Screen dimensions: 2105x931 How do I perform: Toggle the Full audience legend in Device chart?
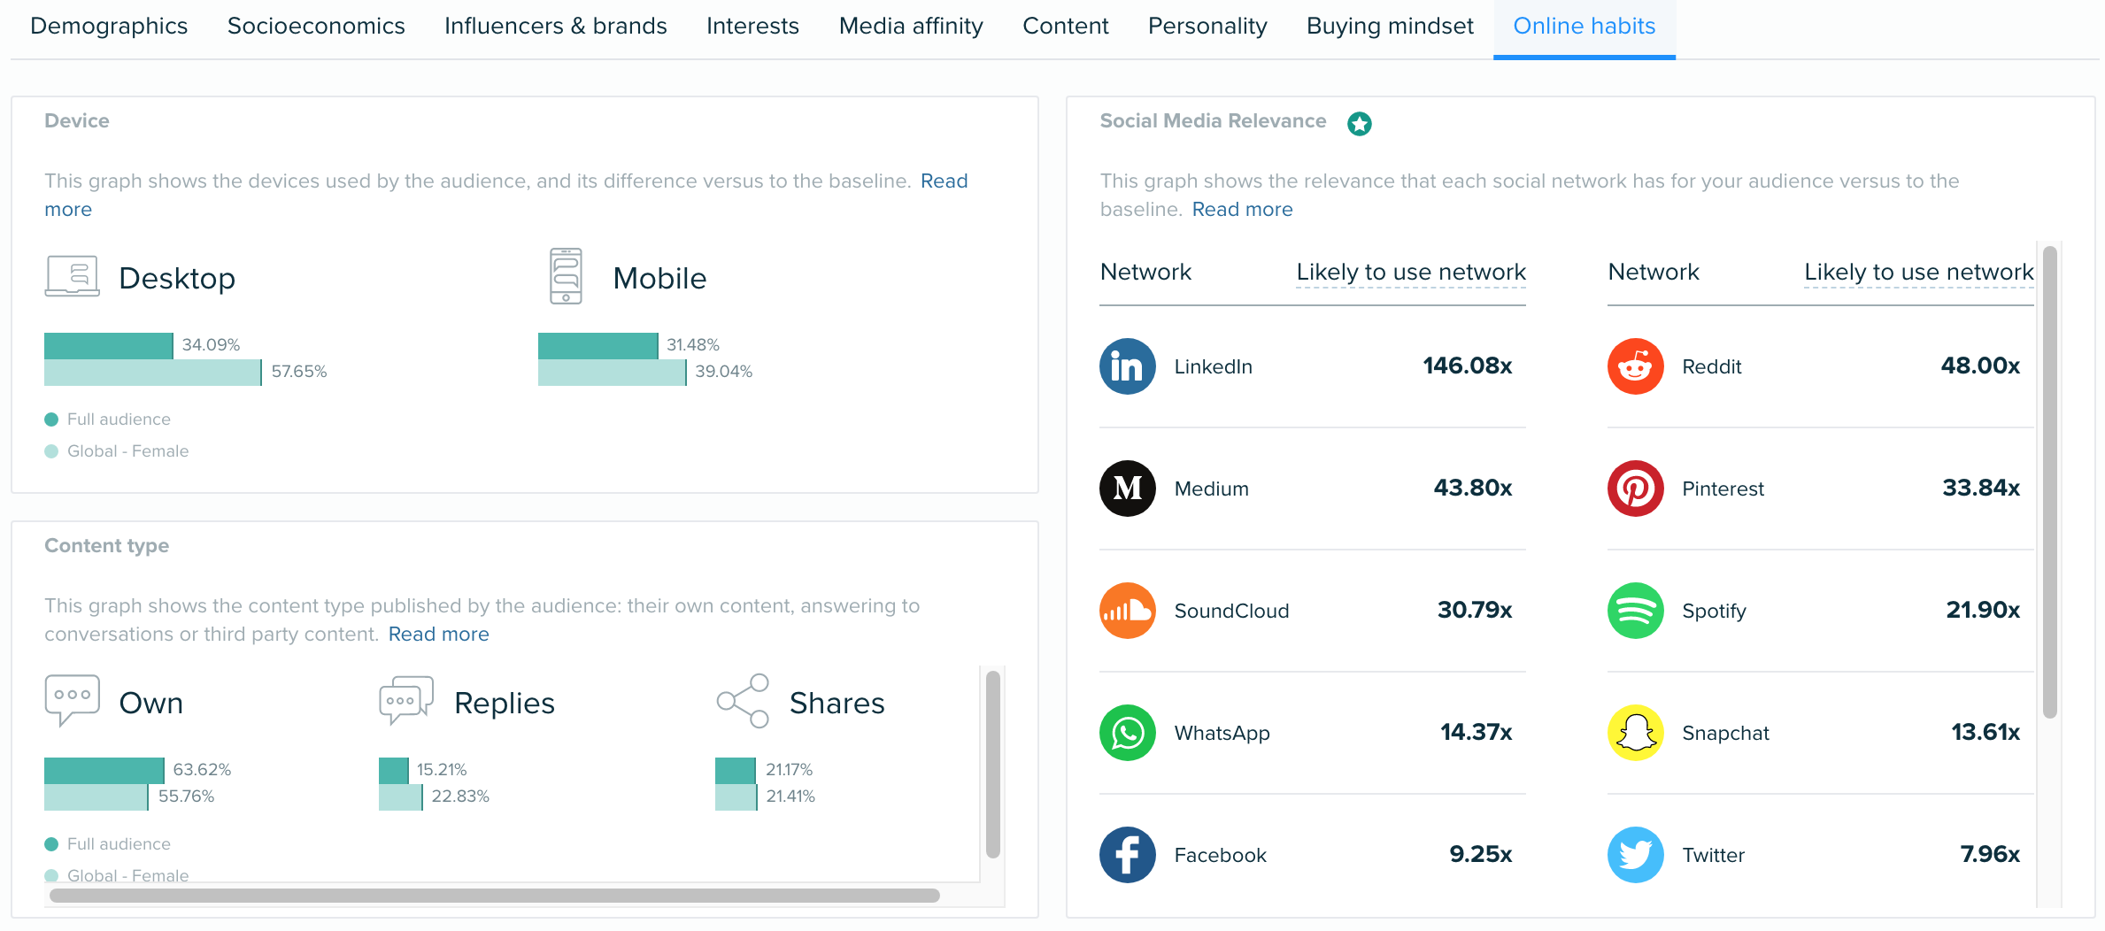53,419
